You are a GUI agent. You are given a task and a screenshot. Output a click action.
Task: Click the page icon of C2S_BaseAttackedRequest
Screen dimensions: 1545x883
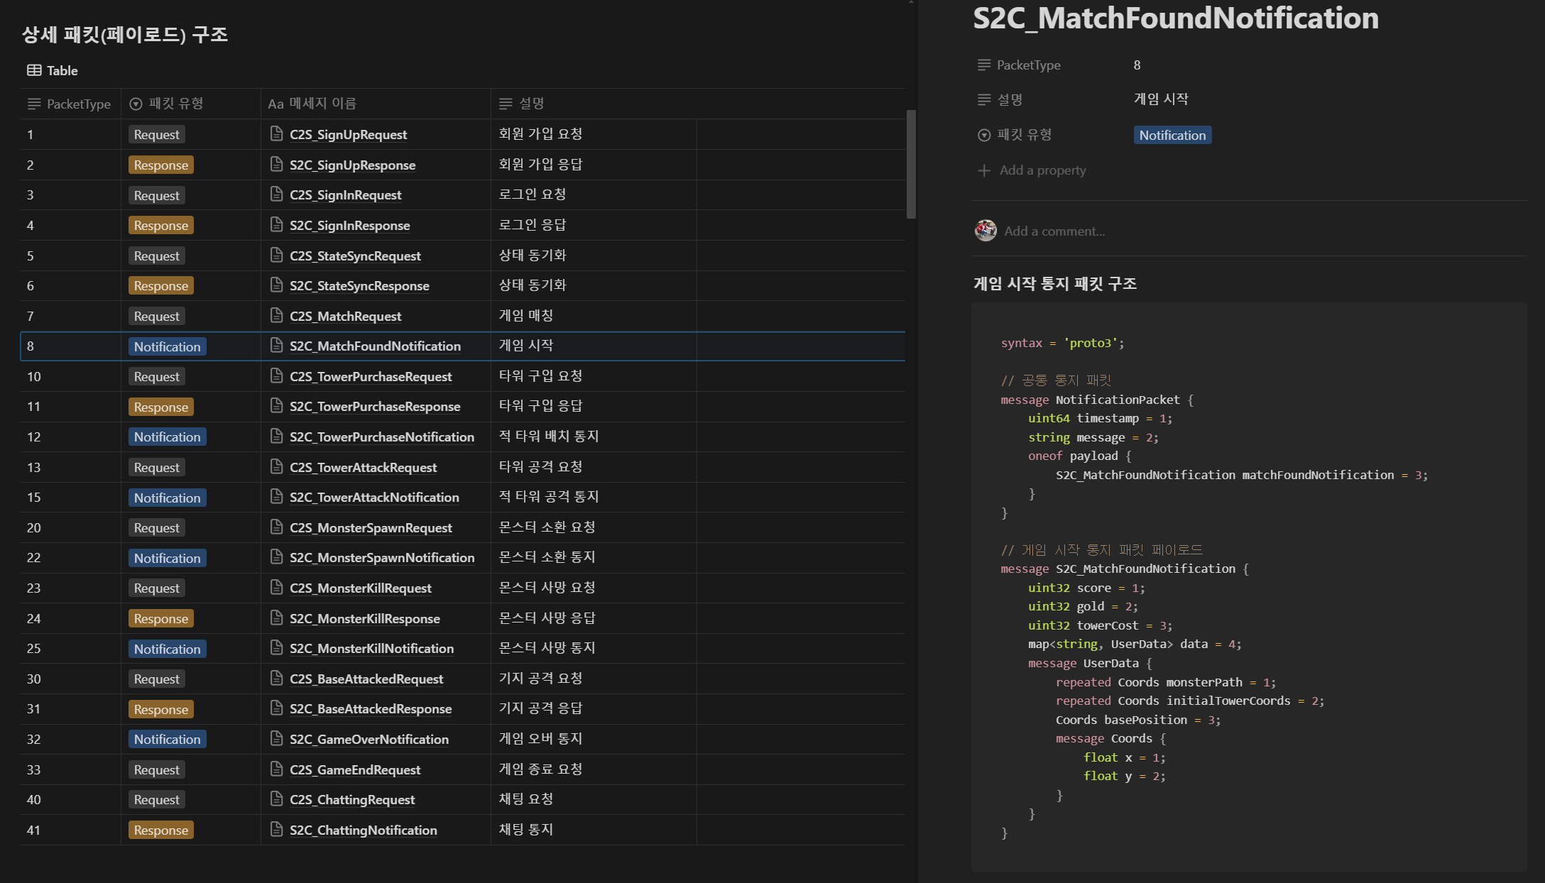point(277,678)
